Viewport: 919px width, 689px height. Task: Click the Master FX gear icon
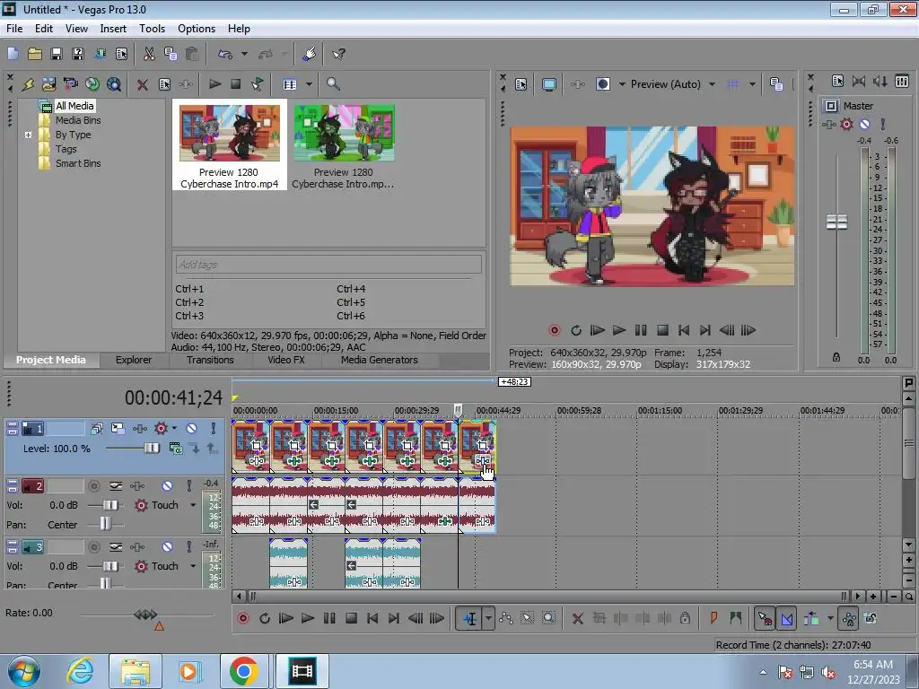click(x=846, y=124)
